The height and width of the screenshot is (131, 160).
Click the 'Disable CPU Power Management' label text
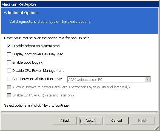(x=38, y=71)
